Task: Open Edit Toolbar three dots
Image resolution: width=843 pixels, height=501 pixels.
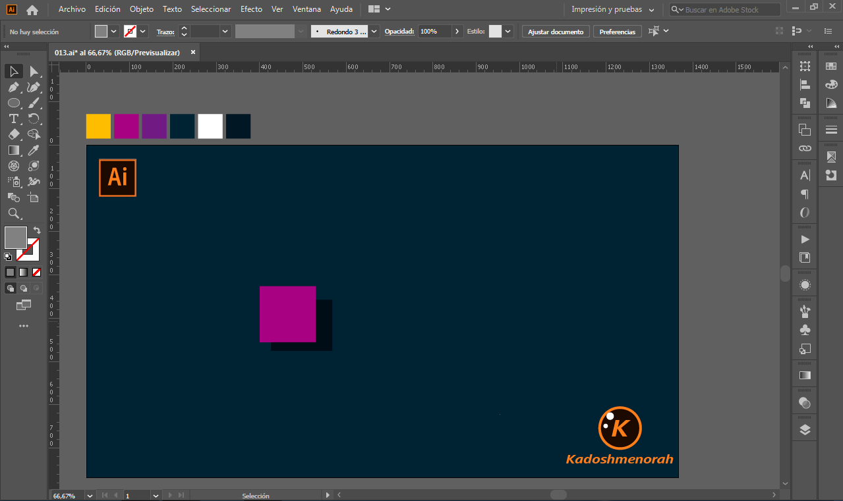Action: coord(24,326)
